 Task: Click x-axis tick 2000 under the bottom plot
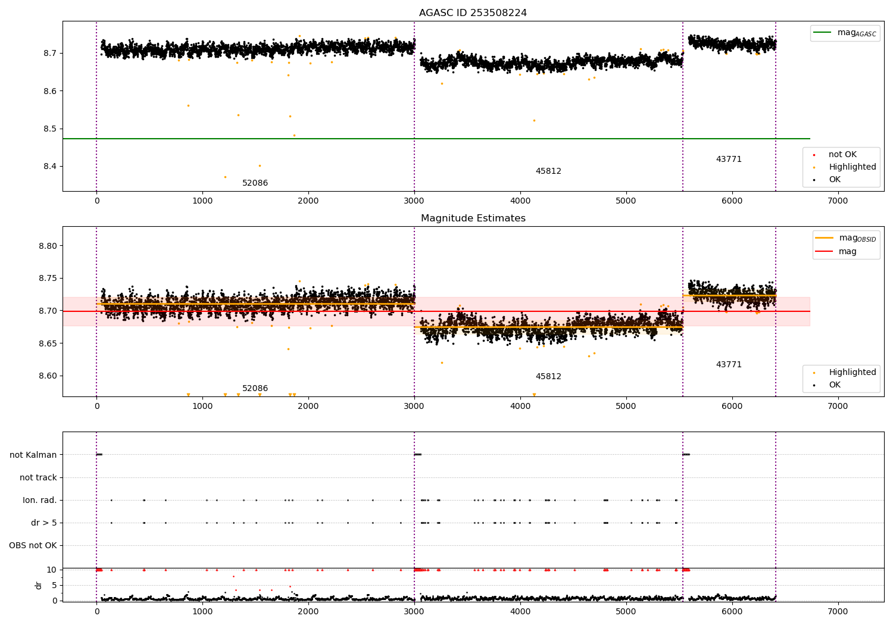308,611
